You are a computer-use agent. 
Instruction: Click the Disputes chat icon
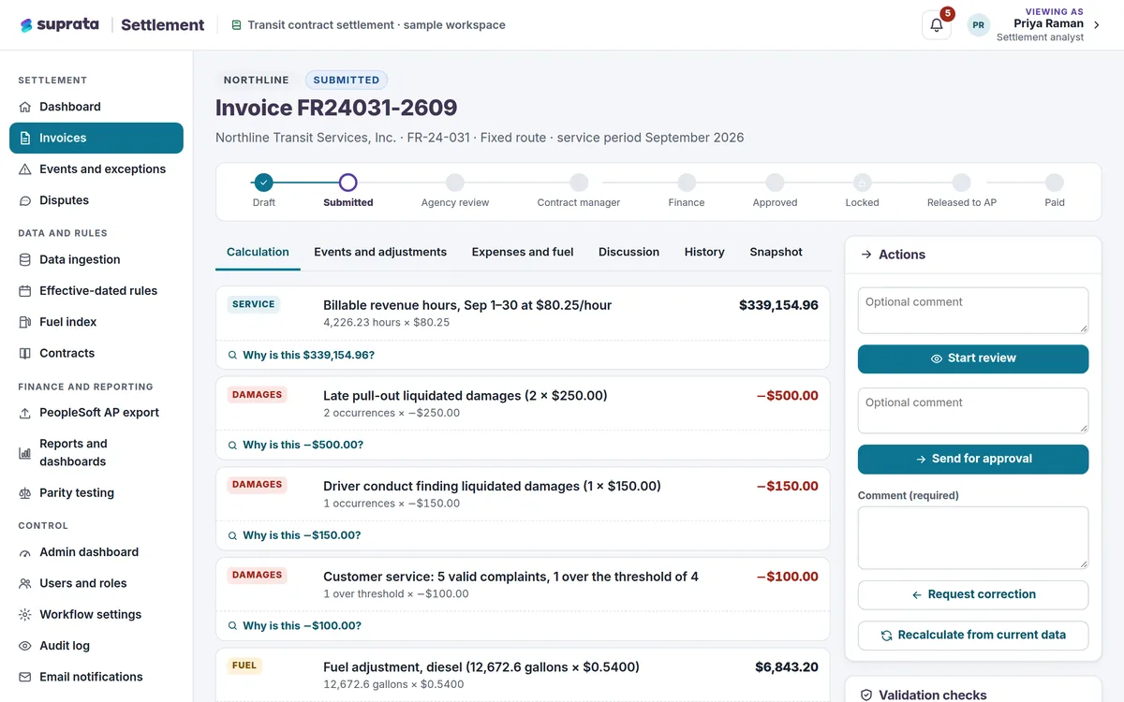pos(25,200)
